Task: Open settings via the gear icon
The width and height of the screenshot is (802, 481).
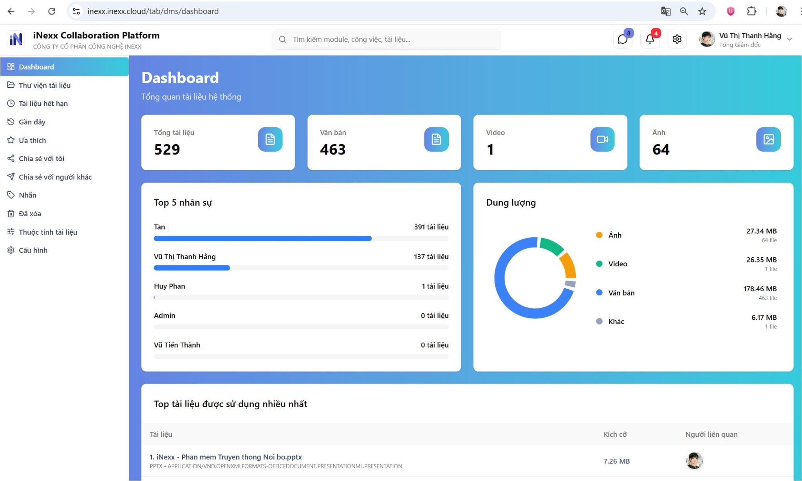Action: [x=677, y=39]
